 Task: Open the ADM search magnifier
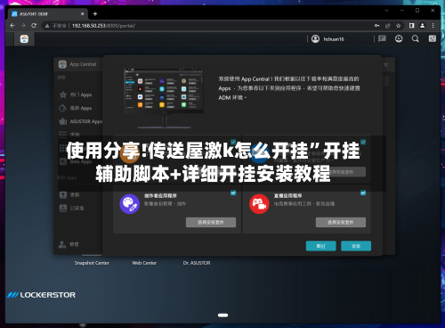click(416, 38)
